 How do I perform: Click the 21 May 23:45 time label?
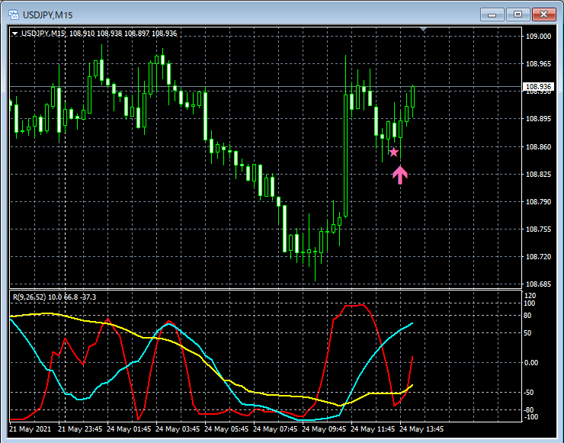80,429
